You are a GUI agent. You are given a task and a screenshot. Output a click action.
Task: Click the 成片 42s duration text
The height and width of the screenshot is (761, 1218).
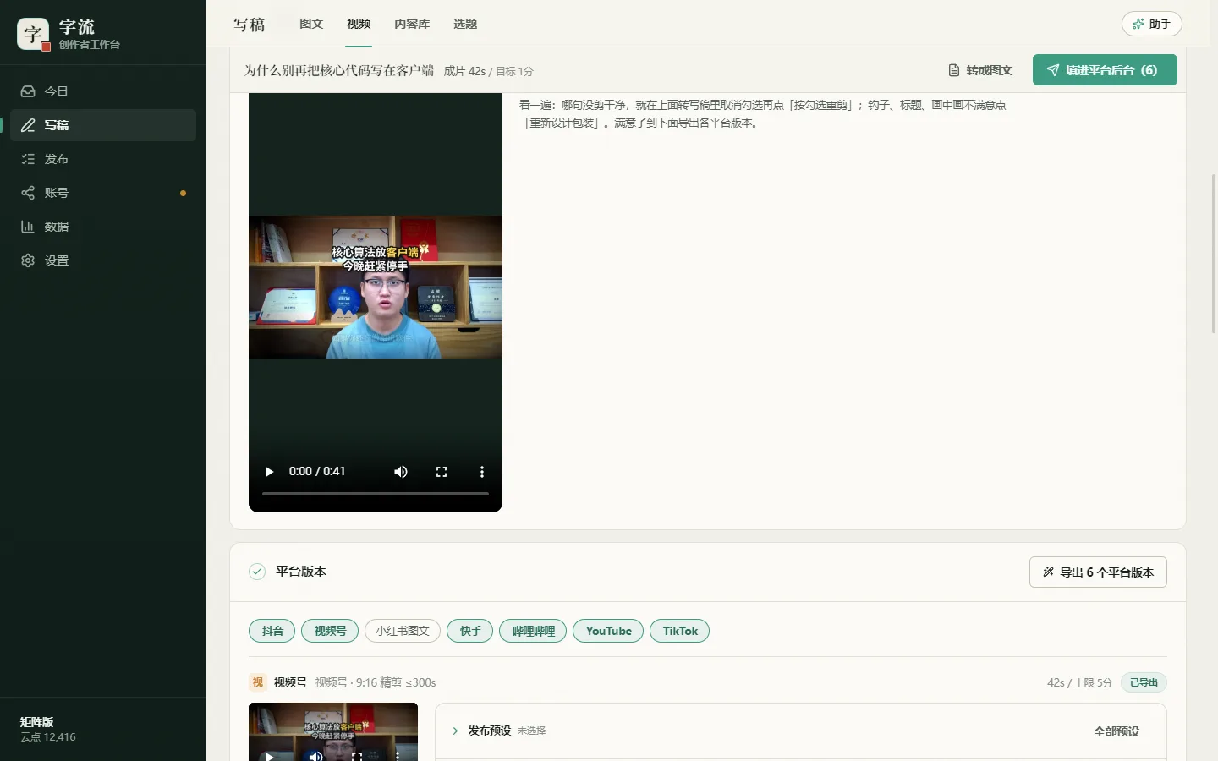tap(464, 71)
